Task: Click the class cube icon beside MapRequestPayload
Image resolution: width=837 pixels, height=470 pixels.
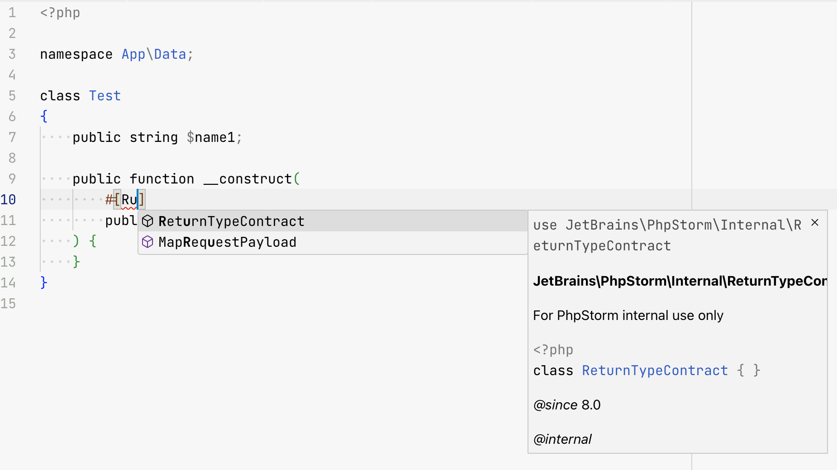Action: (147, 242)
